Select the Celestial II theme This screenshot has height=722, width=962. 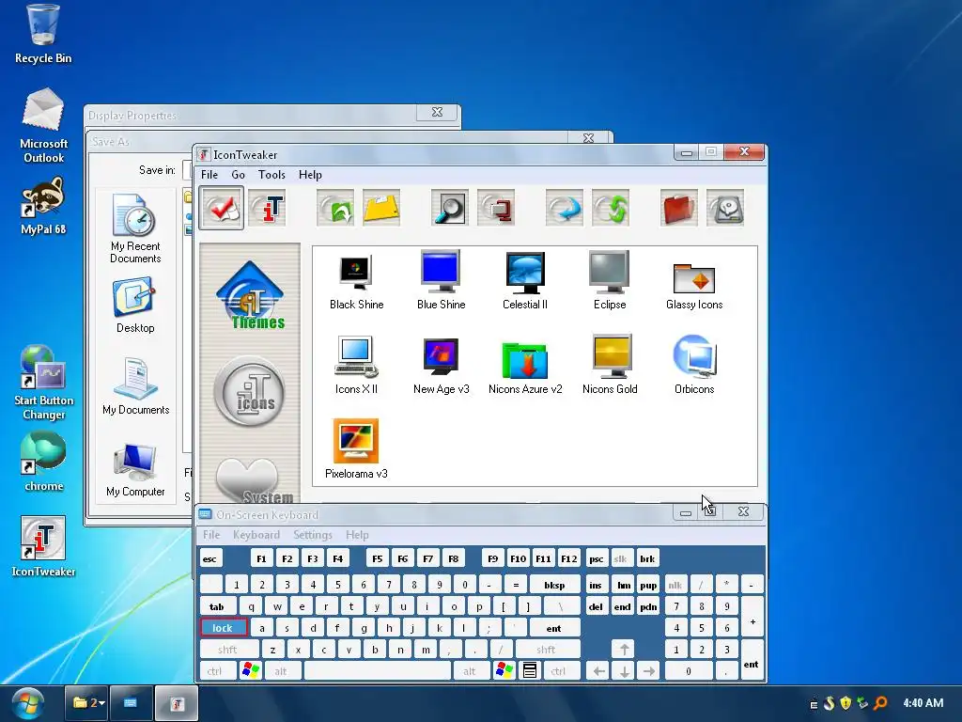[x=525, y=282]
